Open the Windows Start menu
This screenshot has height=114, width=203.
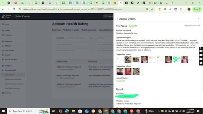point(3,111)
